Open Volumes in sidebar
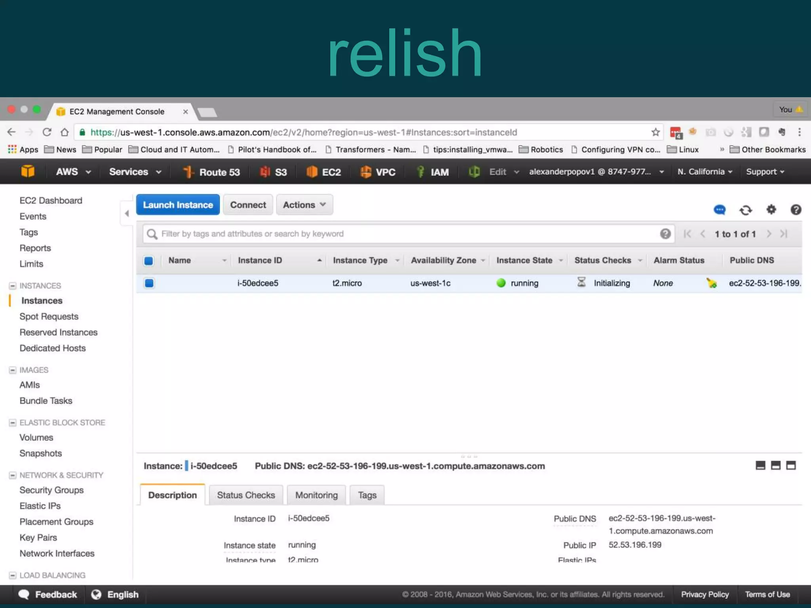 pos(36,437)
